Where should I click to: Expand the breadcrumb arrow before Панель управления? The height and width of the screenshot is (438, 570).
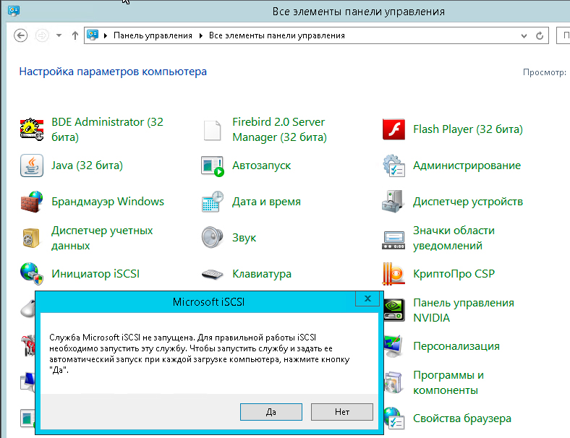coord(106,35)
